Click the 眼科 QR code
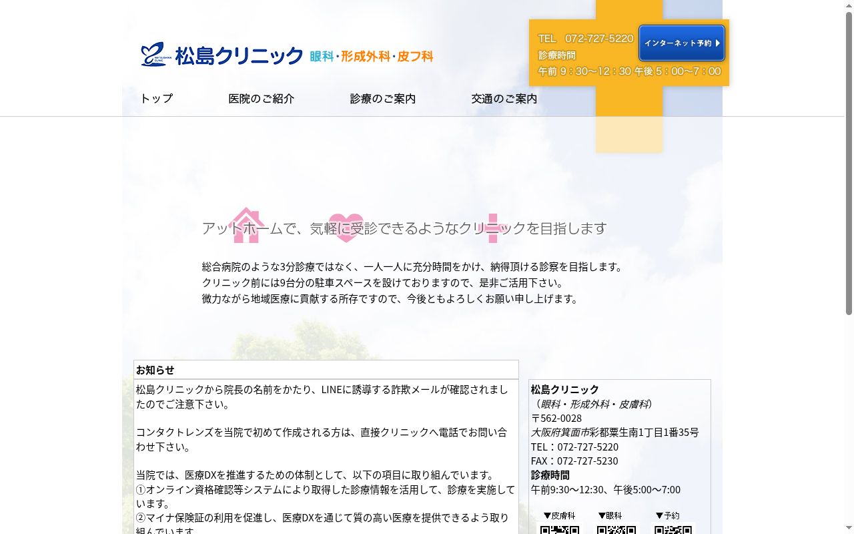Viewport: 854px width, 534px height. [x=616, y=529]
